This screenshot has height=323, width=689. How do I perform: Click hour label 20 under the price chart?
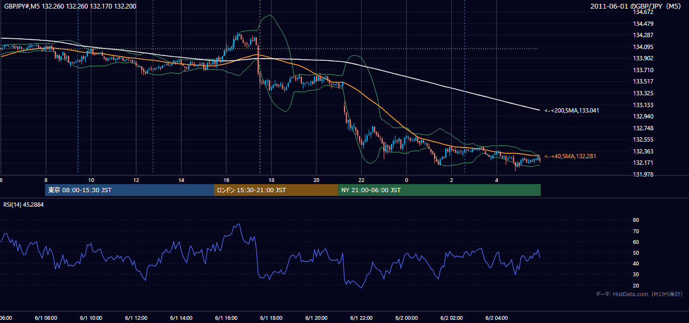(316, 180)
